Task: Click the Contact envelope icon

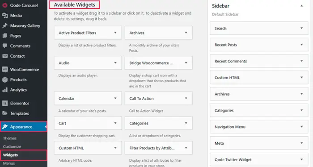Action: pyautogui.click(x=5, y=56)
